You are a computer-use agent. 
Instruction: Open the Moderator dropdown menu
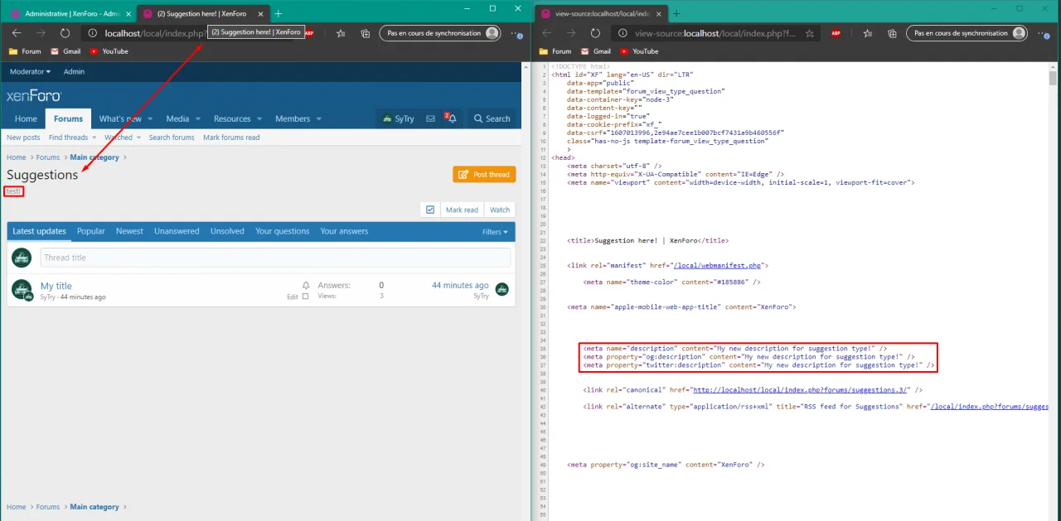tap(30, 71)
